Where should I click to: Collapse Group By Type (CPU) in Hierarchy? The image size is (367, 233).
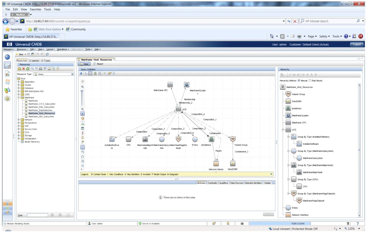(x=288, y=179)
